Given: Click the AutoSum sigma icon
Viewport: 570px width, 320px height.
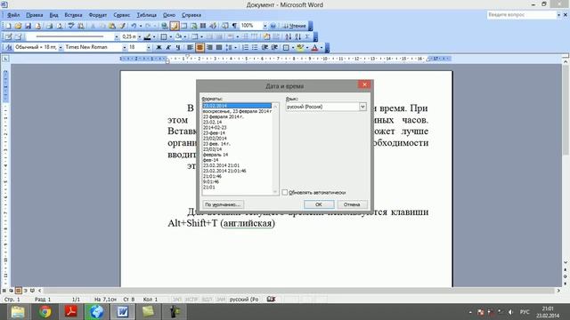Looking at the screenshot, I should tap(307, 36).
